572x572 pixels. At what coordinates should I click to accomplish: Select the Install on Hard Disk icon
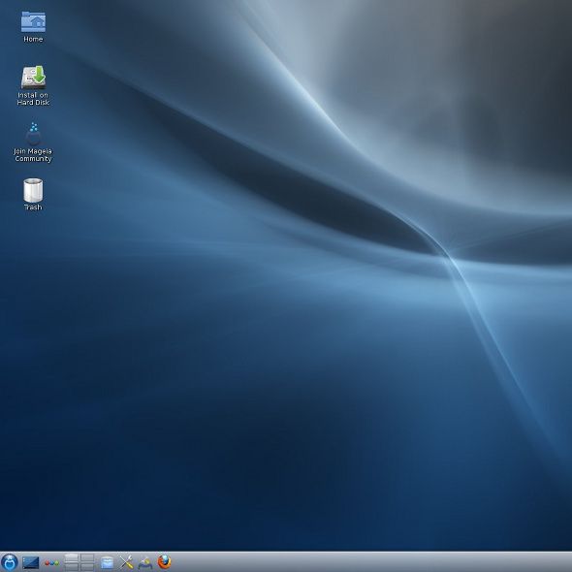point(33,77)
